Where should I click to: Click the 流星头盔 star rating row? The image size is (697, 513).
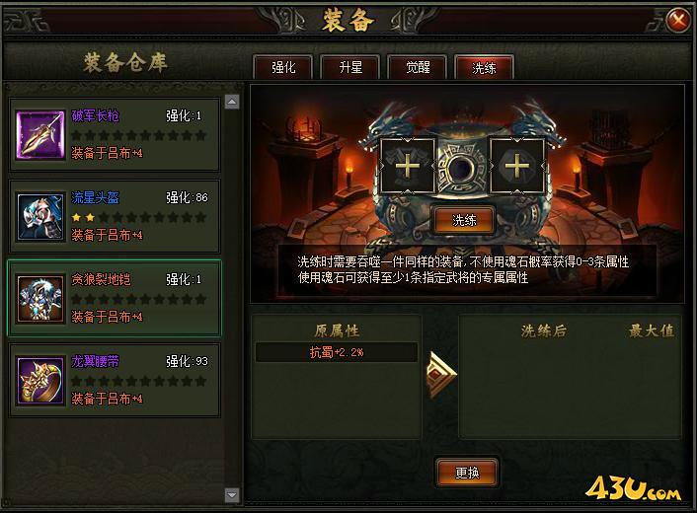[x=138, y=217]
